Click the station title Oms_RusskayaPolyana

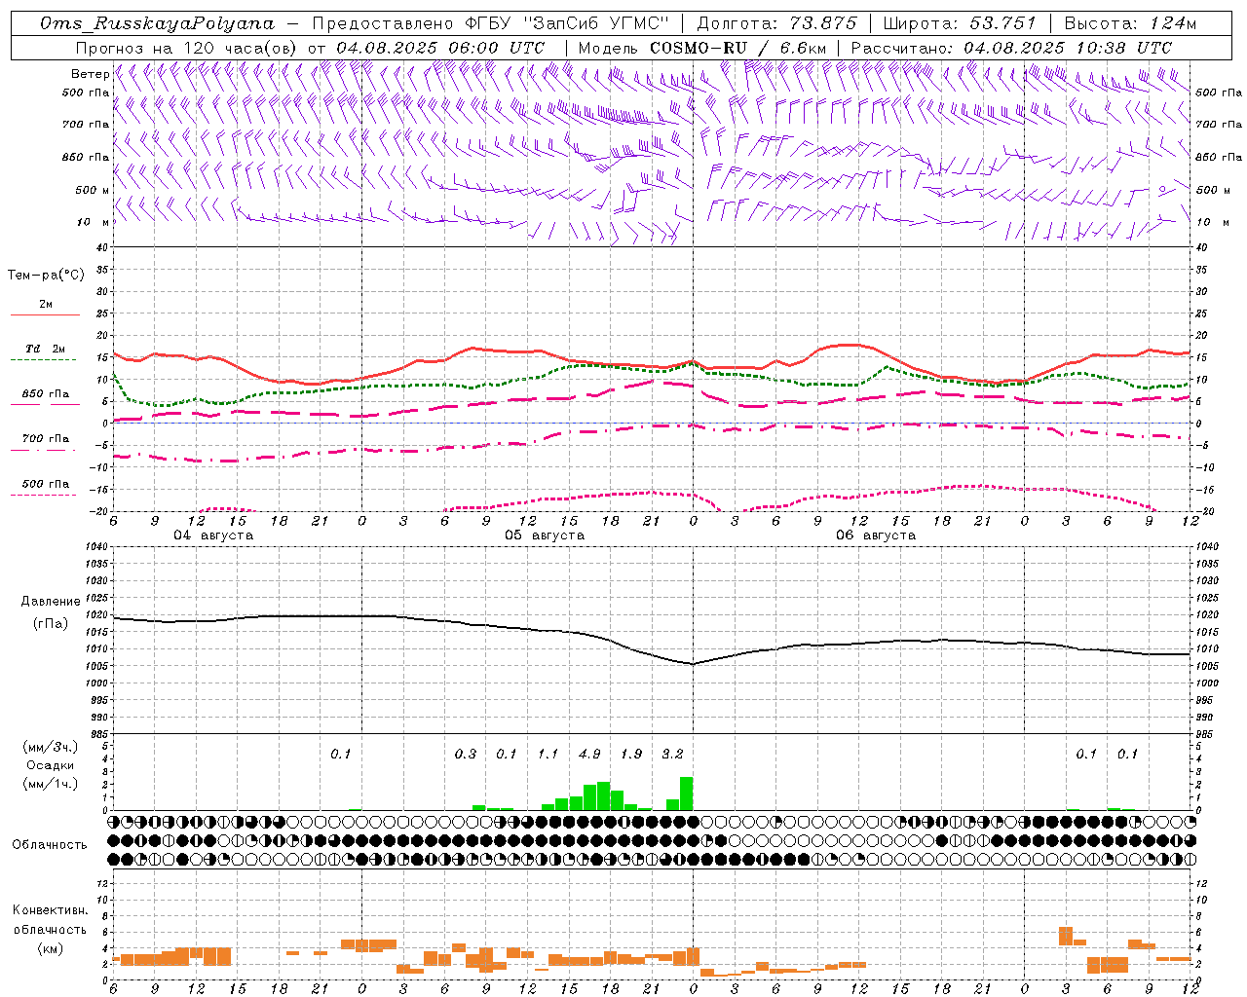pos(158,23)
